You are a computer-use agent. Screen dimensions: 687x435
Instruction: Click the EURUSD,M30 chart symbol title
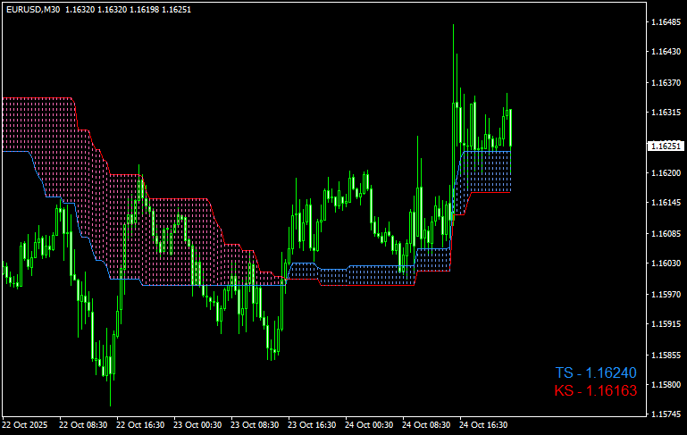[31, 7]
